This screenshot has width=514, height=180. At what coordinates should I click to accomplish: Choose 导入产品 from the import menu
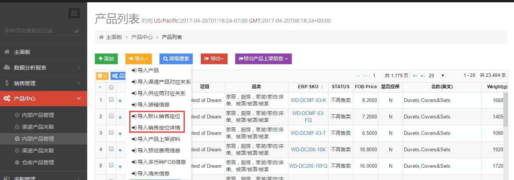pos(158,70)
